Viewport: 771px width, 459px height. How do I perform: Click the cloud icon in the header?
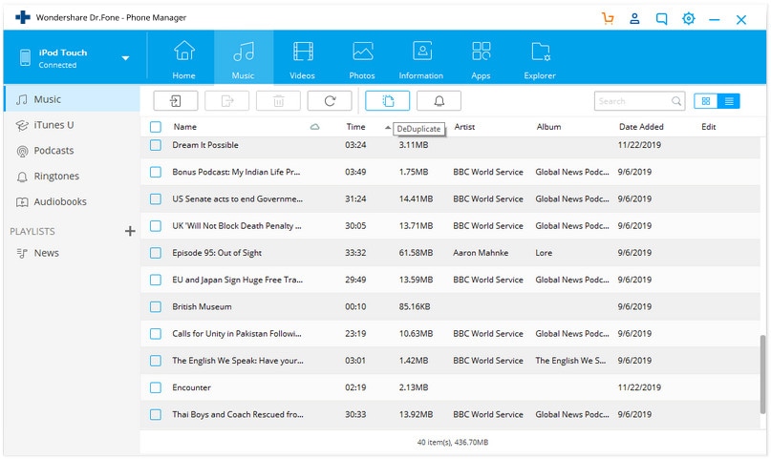[x=314, y=127]
